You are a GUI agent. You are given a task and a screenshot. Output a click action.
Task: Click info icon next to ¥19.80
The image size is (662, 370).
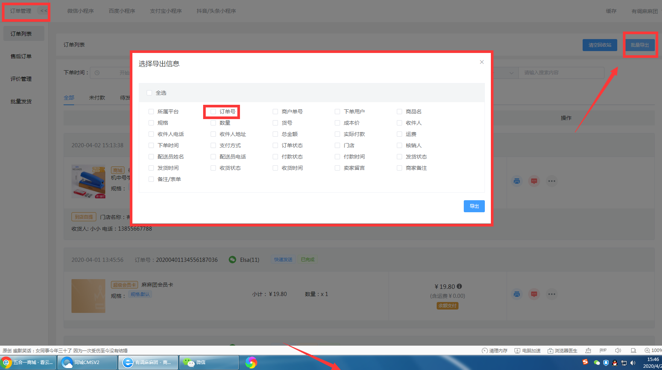point(459,286)
